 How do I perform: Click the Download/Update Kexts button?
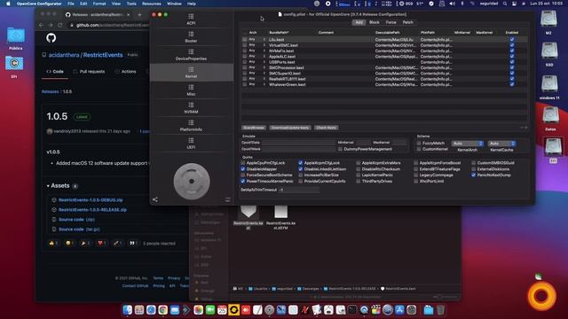pos(290,128)
